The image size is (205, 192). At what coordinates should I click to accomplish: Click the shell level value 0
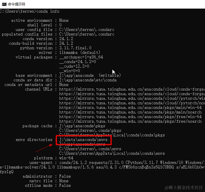click(x=60, y=25)
